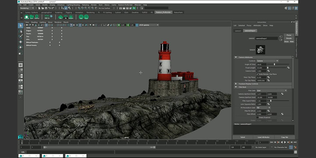Viewport: 316px width, 158px height.
Task: Open the Radeon ProRender menu
Action: coord(125,5)
